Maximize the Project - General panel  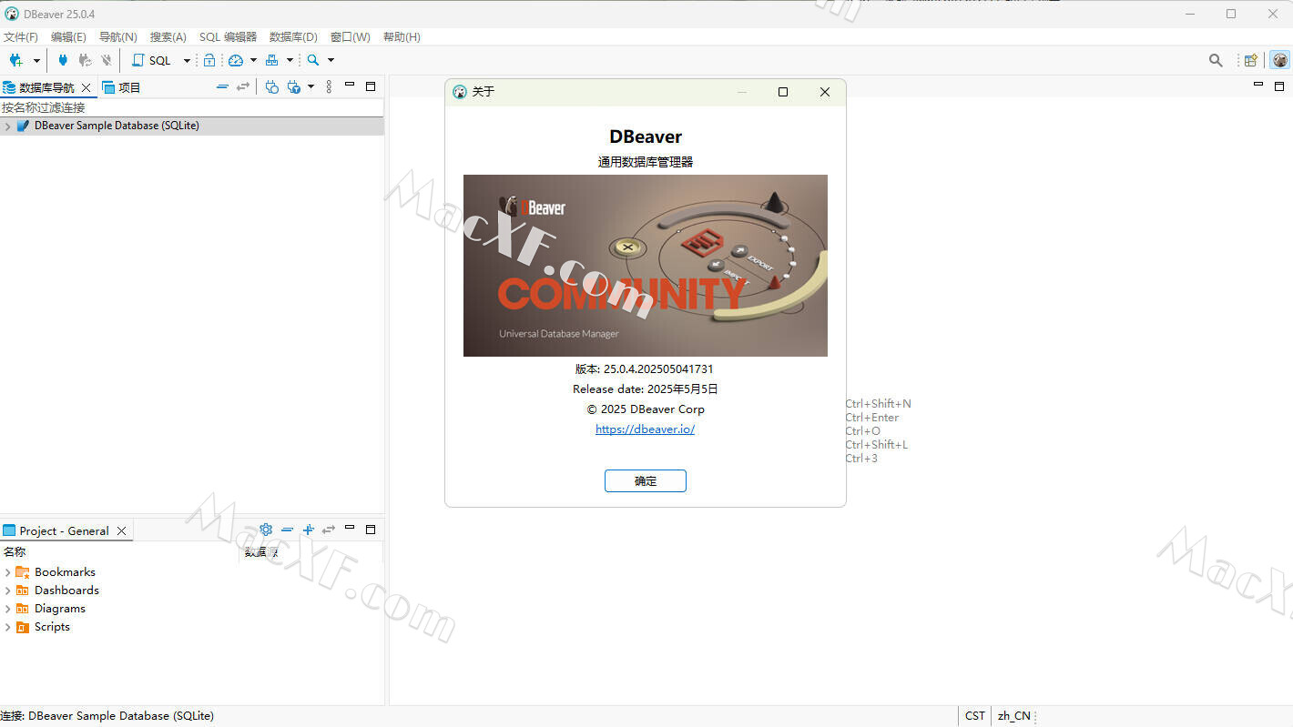click(371, 530)
